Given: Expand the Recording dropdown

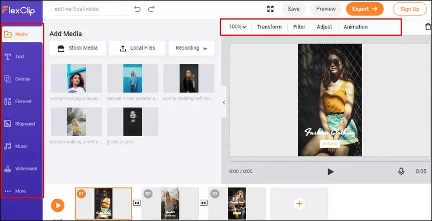Looking at the screenshot, I should pos(191,48).
